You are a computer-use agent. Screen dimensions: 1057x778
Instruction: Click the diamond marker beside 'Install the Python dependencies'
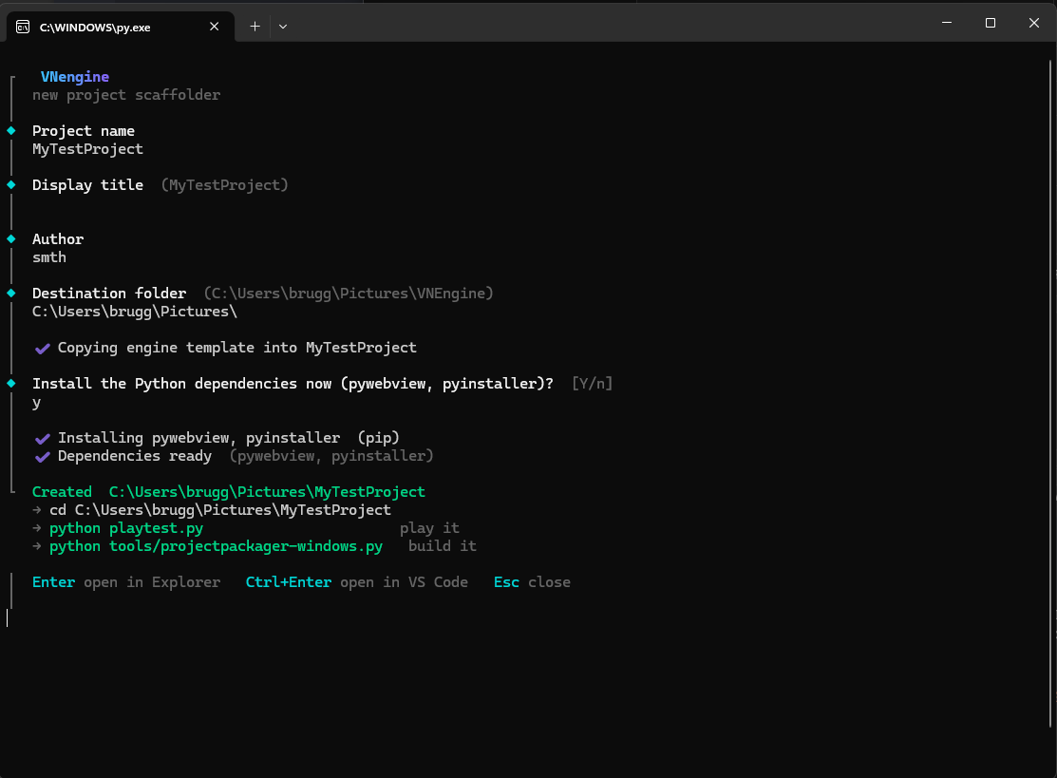click(11, 384)
